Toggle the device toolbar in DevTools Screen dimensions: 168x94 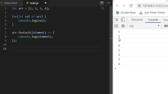pyautogui.click(x=123, y=20)
